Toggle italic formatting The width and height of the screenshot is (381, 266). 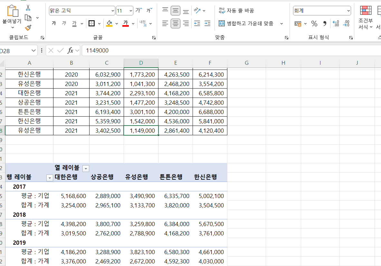click(64, 24)
